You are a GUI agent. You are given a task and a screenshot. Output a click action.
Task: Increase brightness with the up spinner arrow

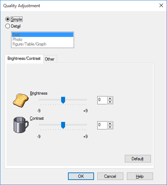(110, 99)
